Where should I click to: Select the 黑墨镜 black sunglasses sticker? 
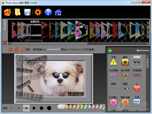(137, 61)
